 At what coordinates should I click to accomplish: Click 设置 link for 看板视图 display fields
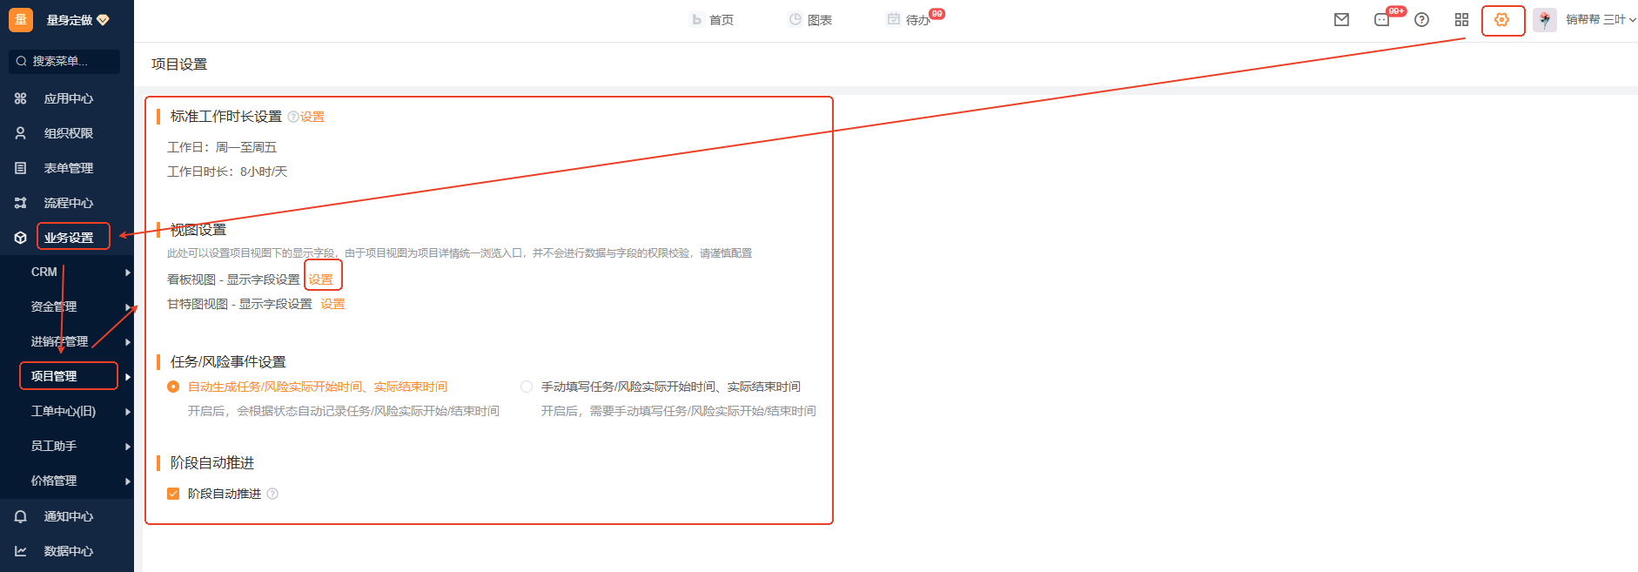321,279
